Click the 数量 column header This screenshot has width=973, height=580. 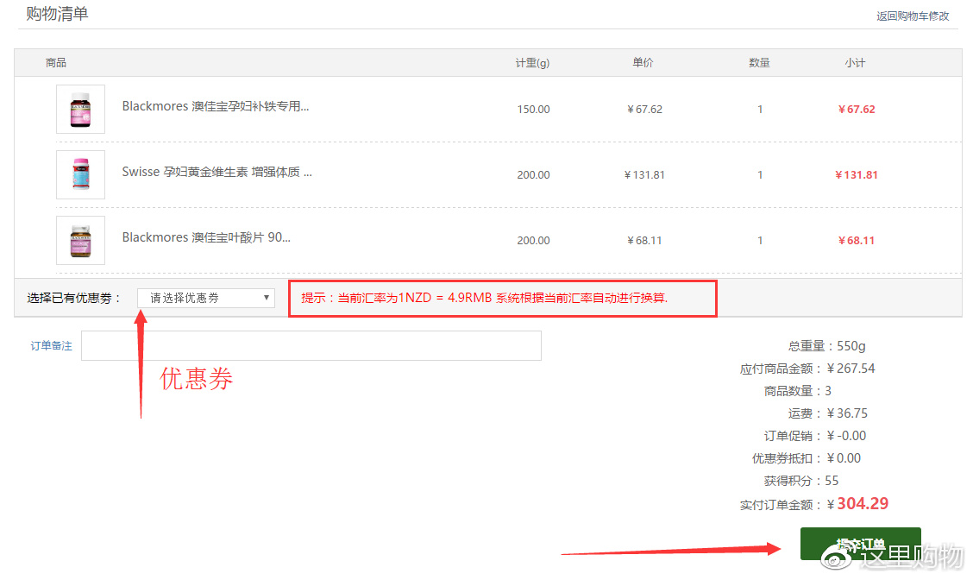click(759, 63)
